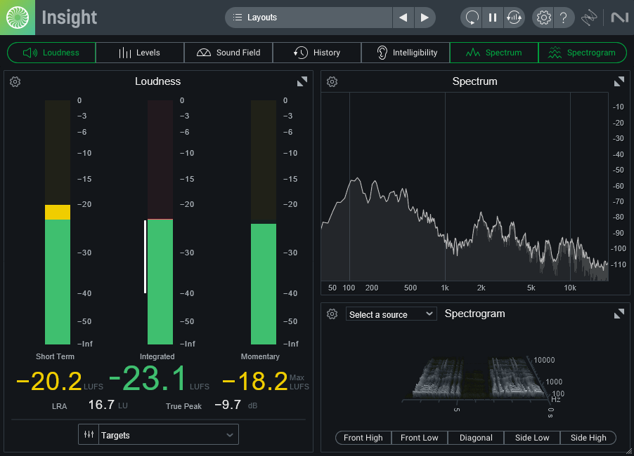Image resolution: width=634 pixels, height=456 pixels.
Task: Open the Targets dropdown
Action: tap(168, 435)
